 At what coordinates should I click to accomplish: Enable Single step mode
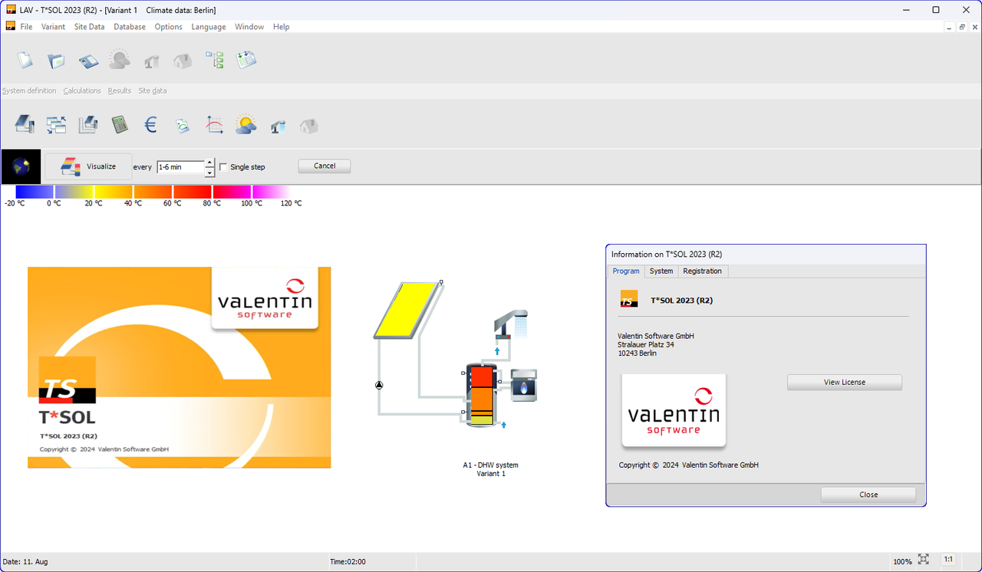[222, 166]
